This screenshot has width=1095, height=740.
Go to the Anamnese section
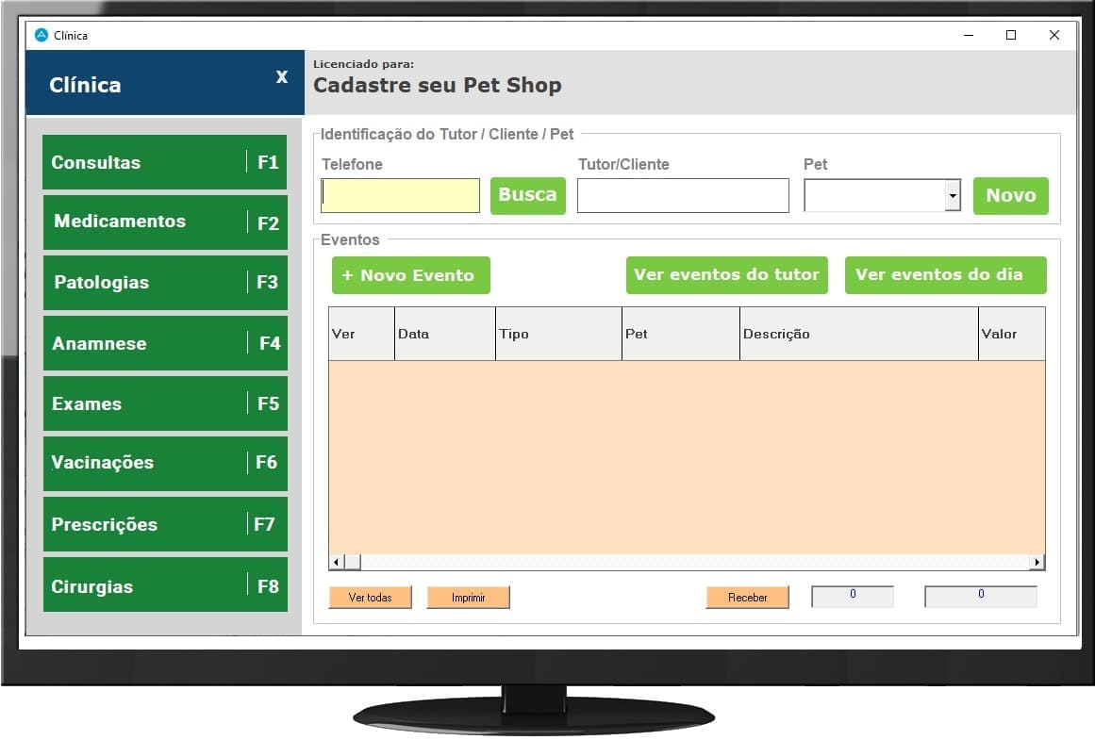164,343
